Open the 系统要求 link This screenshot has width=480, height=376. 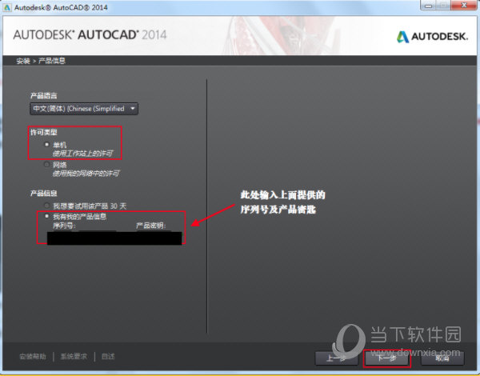(x=74, y=357)
